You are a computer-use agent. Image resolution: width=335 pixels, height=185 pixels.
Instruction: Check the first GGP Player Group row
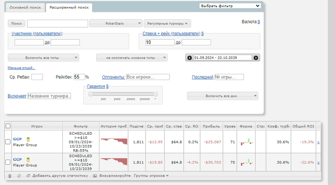(8, 142)
